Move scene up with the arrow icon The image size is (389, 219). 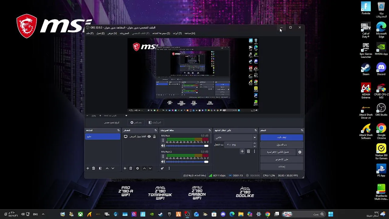pos(107,168)
